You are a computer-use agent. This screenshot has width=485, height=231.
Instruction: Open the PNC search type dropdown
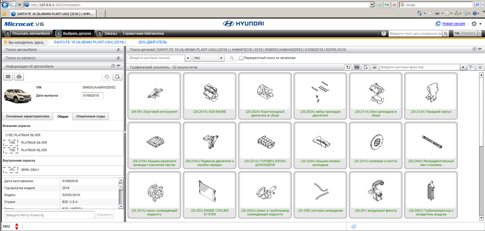tap(221, 58)
